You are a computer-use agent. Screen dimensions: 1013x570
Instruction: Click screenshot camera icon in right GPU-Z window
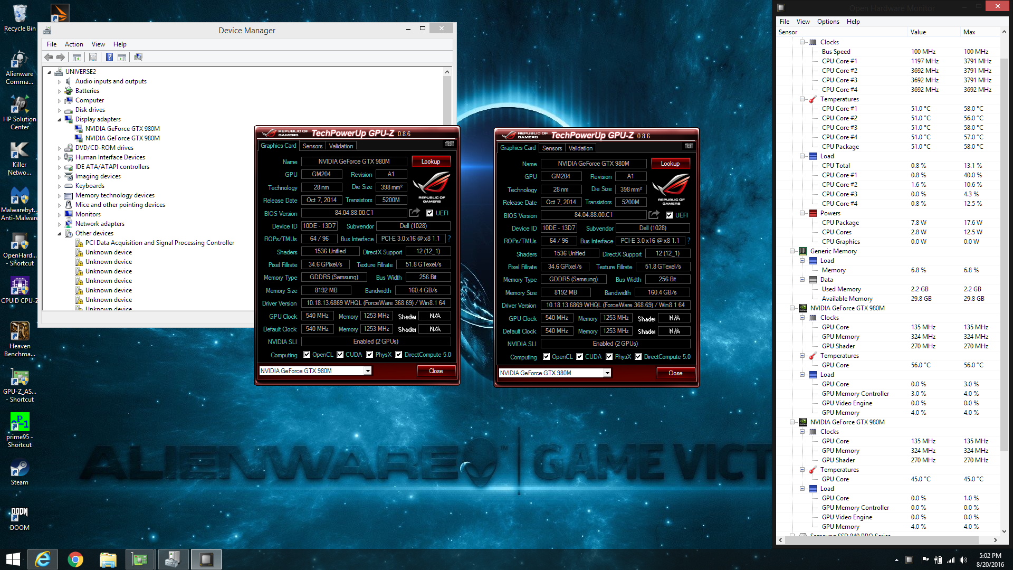tap(689, 146)
